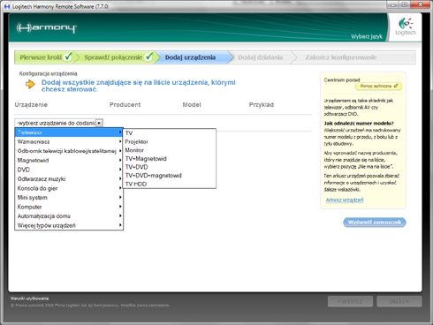Open the device selection dropdown arrow
This screenshot has width=433, height=325.
99,123
